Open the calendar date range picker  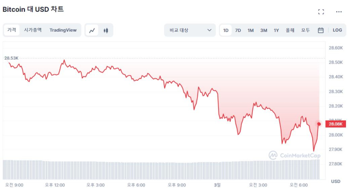(x=320, y=30)
